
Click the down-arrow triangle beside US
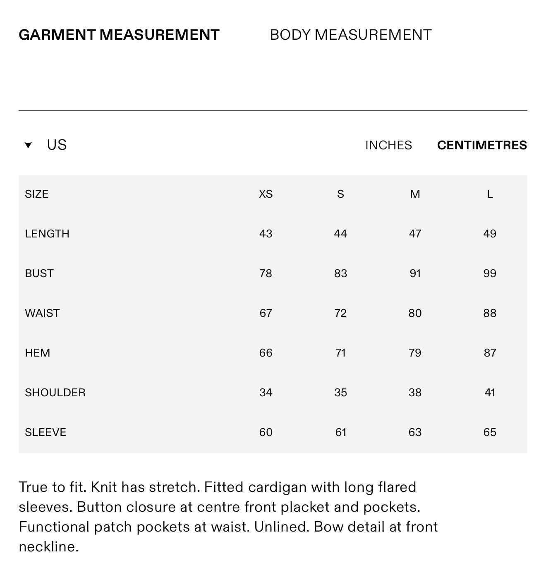click(x=28, y=145)
